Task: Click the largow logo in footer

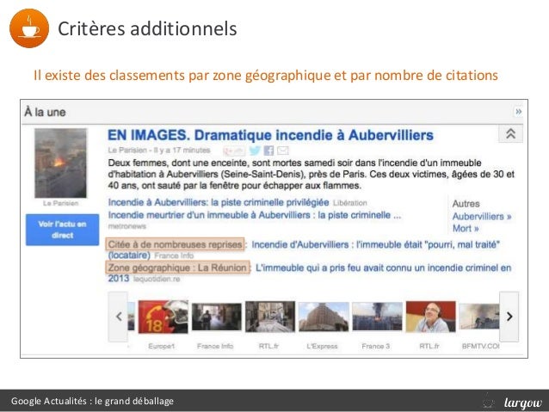Action: 523,403
